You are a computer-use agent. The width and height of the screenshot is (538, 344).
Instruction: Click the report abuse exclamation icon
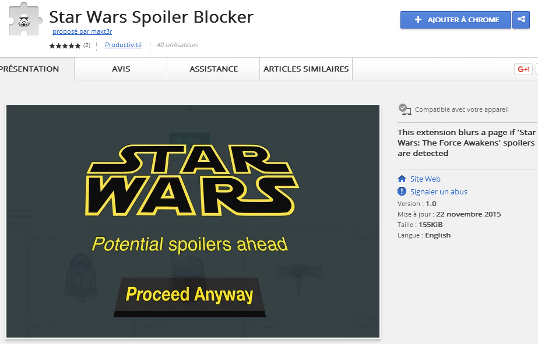pyautogui.click(x=402, y=191)
